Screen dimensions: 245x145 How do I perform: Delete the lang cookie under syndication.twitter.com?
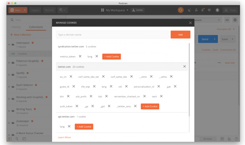click(97, 56)
